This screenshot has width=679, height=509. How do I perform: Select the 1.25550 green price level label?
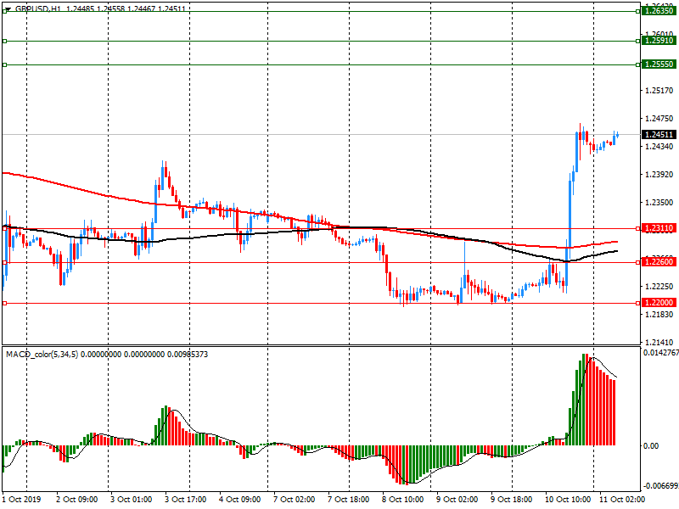click(659, 64)
